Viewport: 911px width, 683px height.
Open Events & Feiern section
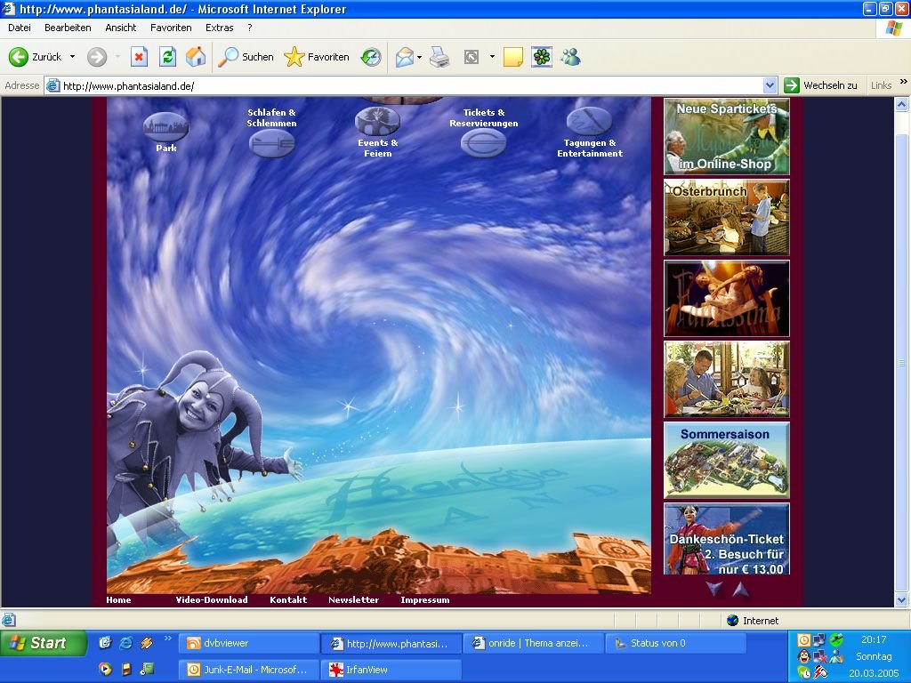(x=377, y=122)
